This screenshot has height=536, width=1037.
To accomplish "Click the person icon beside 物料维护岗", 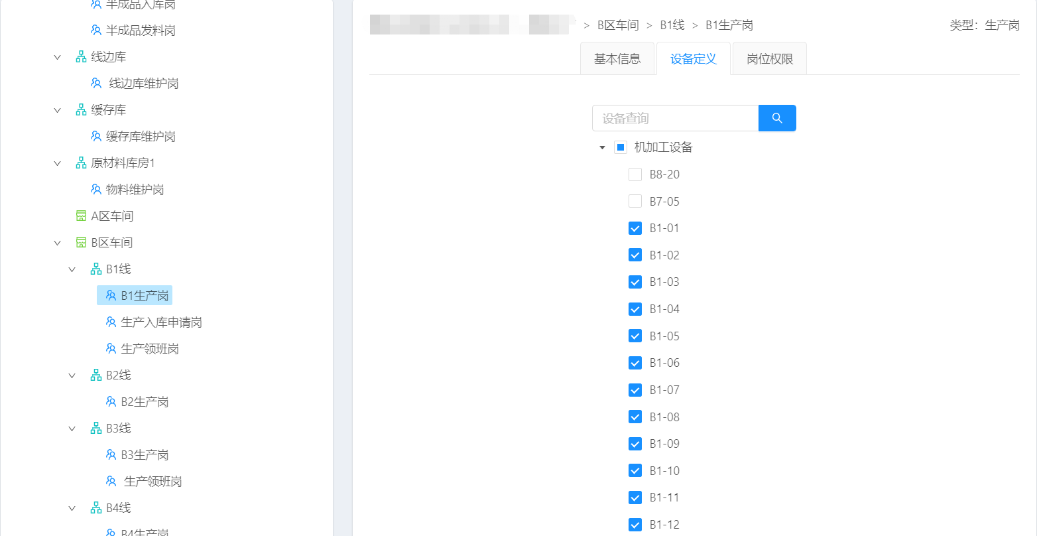I will [96, 190].
